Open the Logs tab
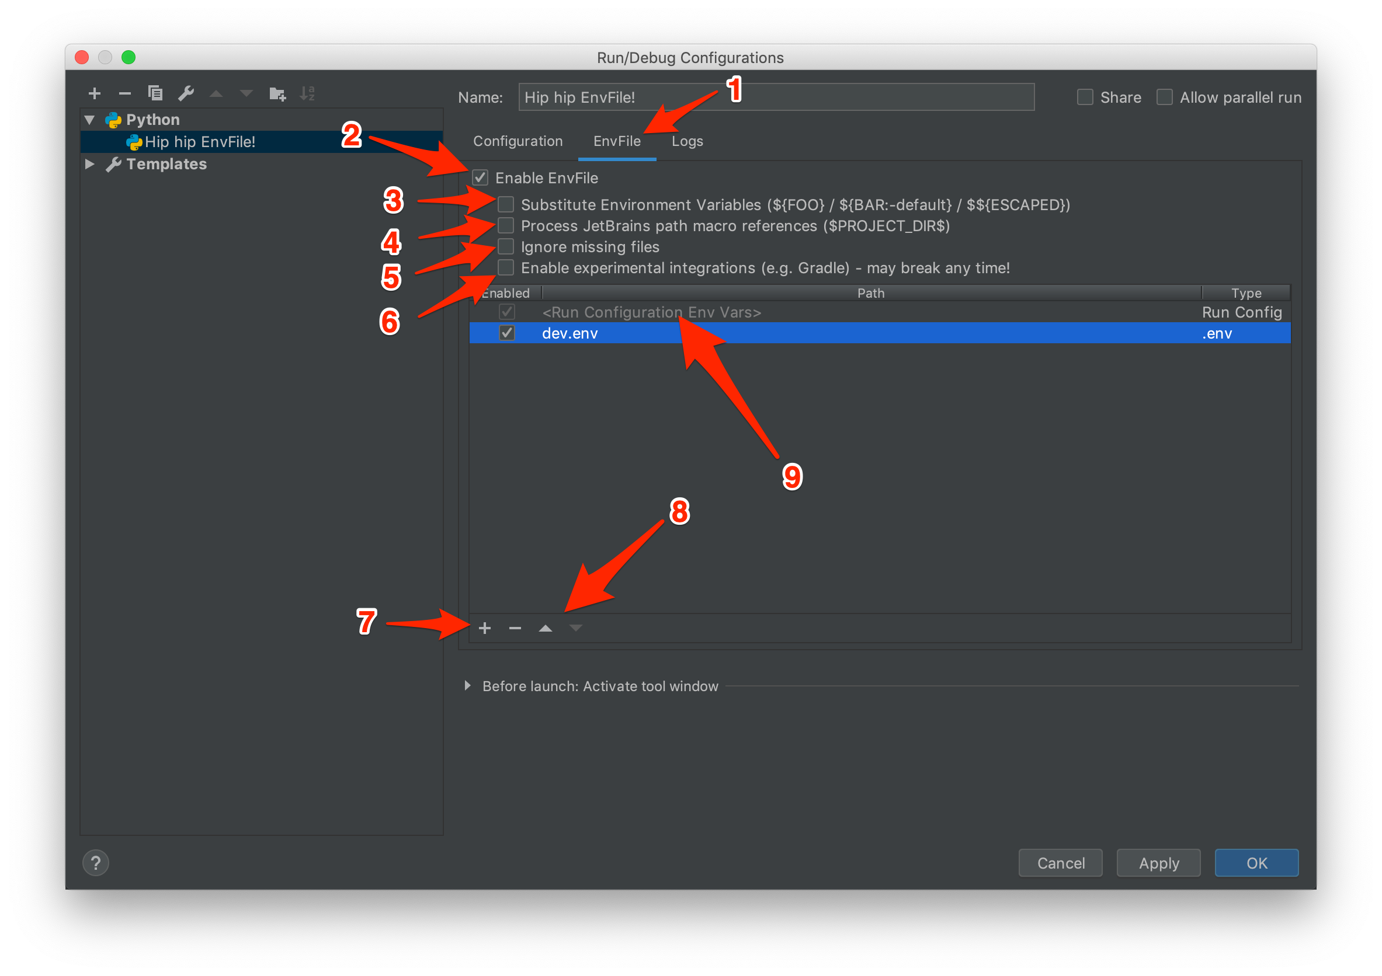This screenshot has height=976, width=1382. coord(687,141)
